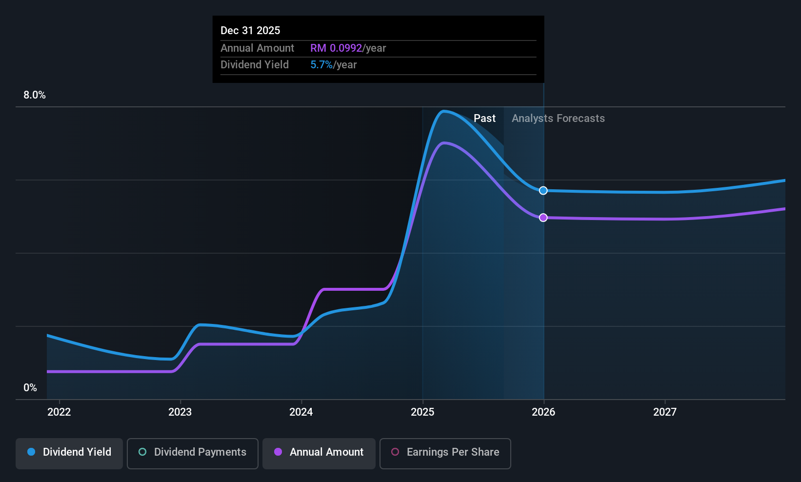The image size is (801, 482).
Task: Click the 2024 x-axis label
Action: point(301,412)
